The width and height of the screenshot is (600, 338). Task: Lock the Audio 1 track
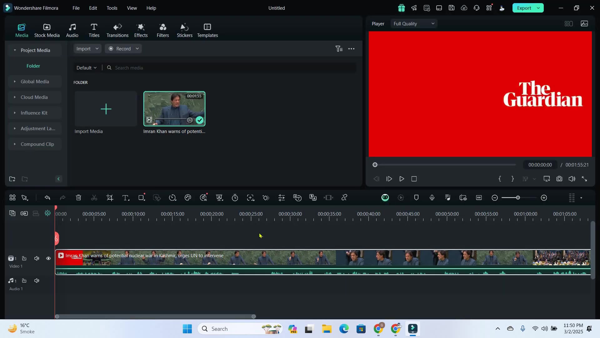click(x=24, y=281)
